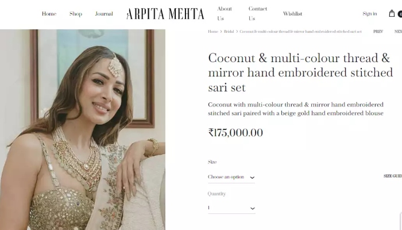Open the Shop menu item

coord(76,14)
